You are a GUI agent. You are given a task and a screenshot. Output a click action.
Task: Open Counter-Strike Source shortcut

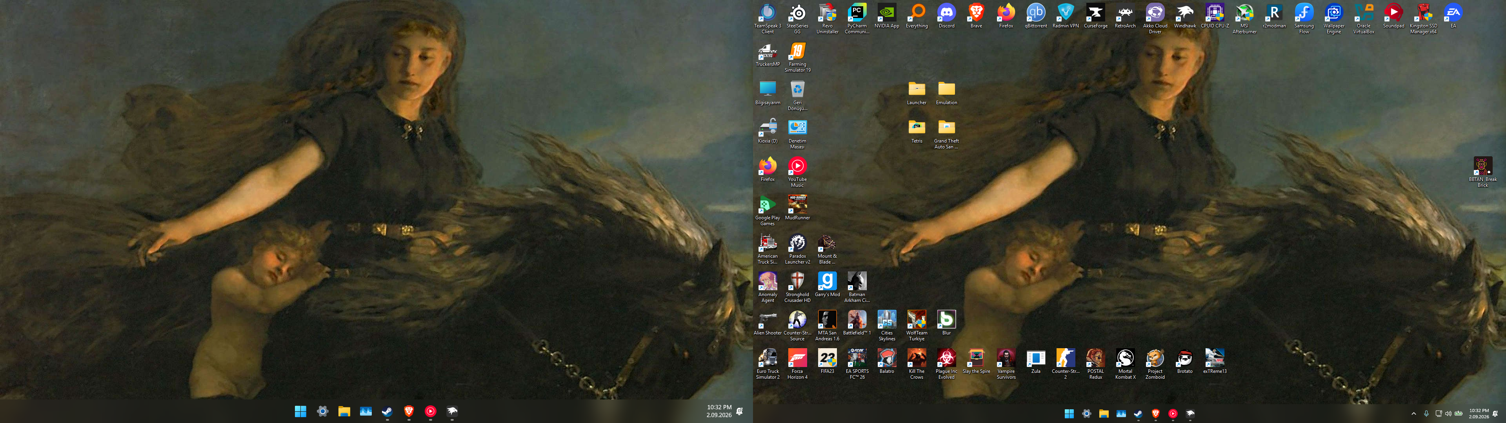point(797,326)
